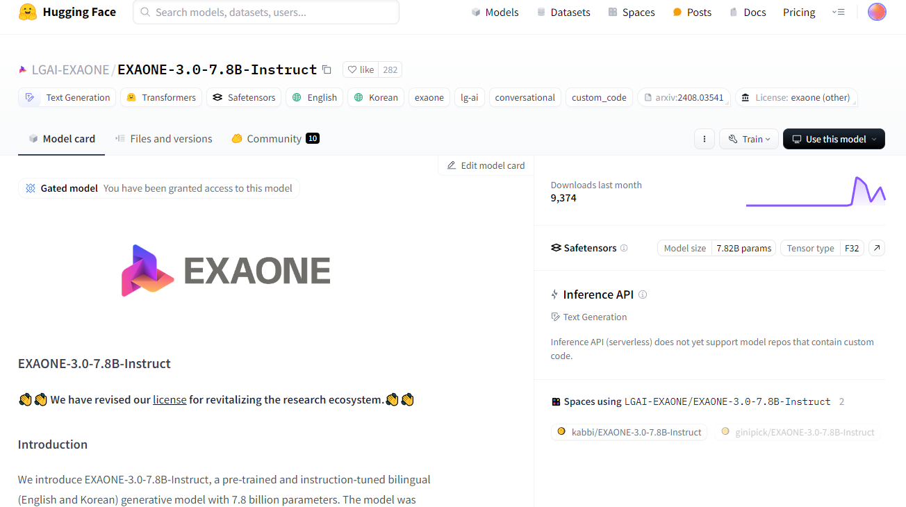Click the Community badge count 10

[x=313, y=138]
